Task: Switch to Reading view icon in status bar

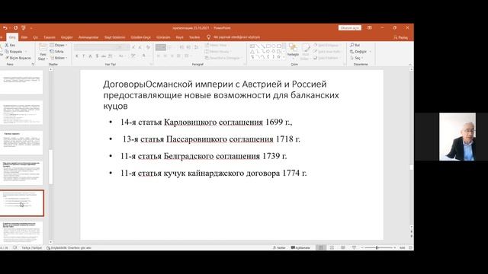Action: [342, 248]
